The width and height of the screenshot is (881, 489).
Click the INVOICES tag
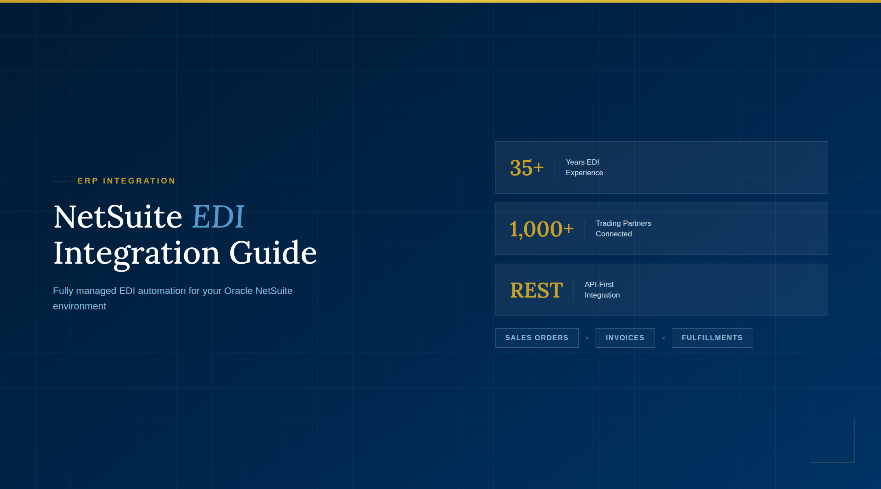625,338
